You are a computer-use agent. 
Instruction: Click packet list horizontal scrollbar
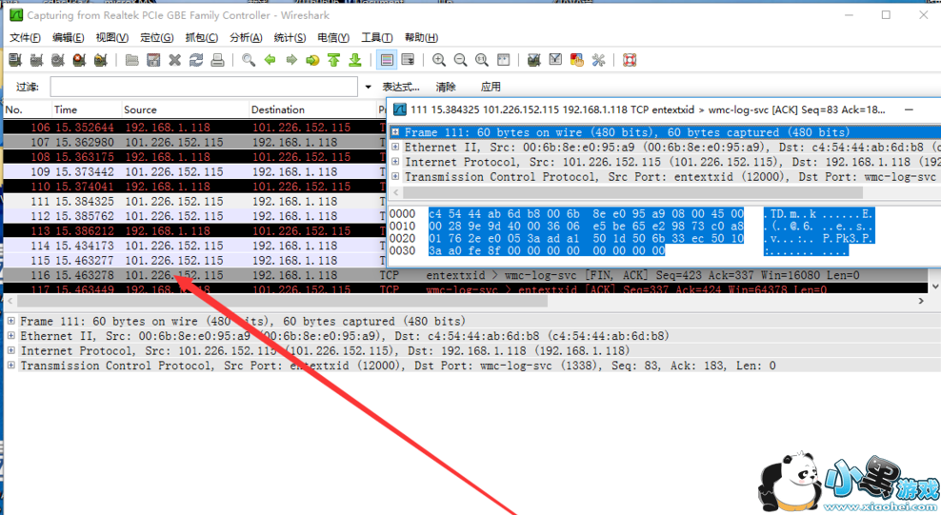click(282, 301)
